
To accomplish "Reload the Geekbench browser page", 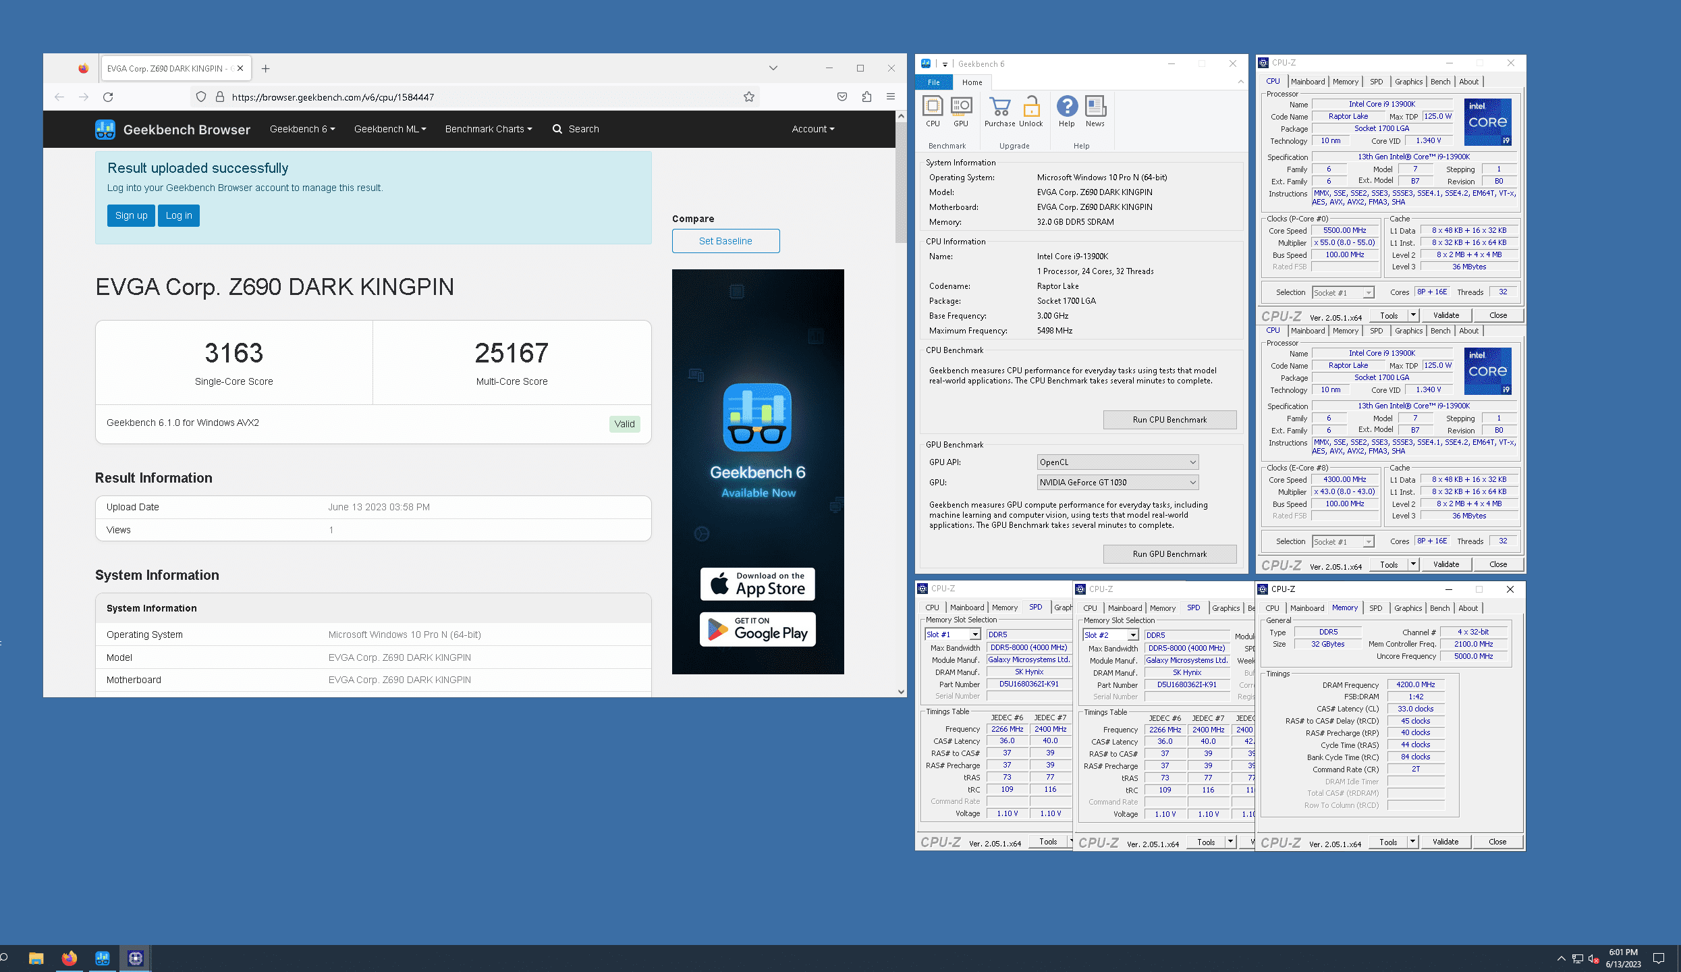I will click(x=108, y=97).
